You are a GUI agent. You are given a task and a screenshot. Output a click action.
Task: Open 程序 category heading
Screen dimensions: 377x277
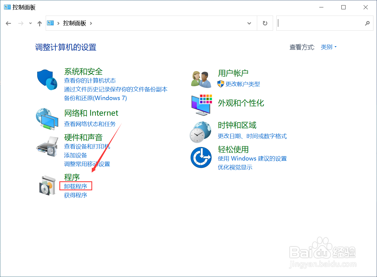(72, 177)
